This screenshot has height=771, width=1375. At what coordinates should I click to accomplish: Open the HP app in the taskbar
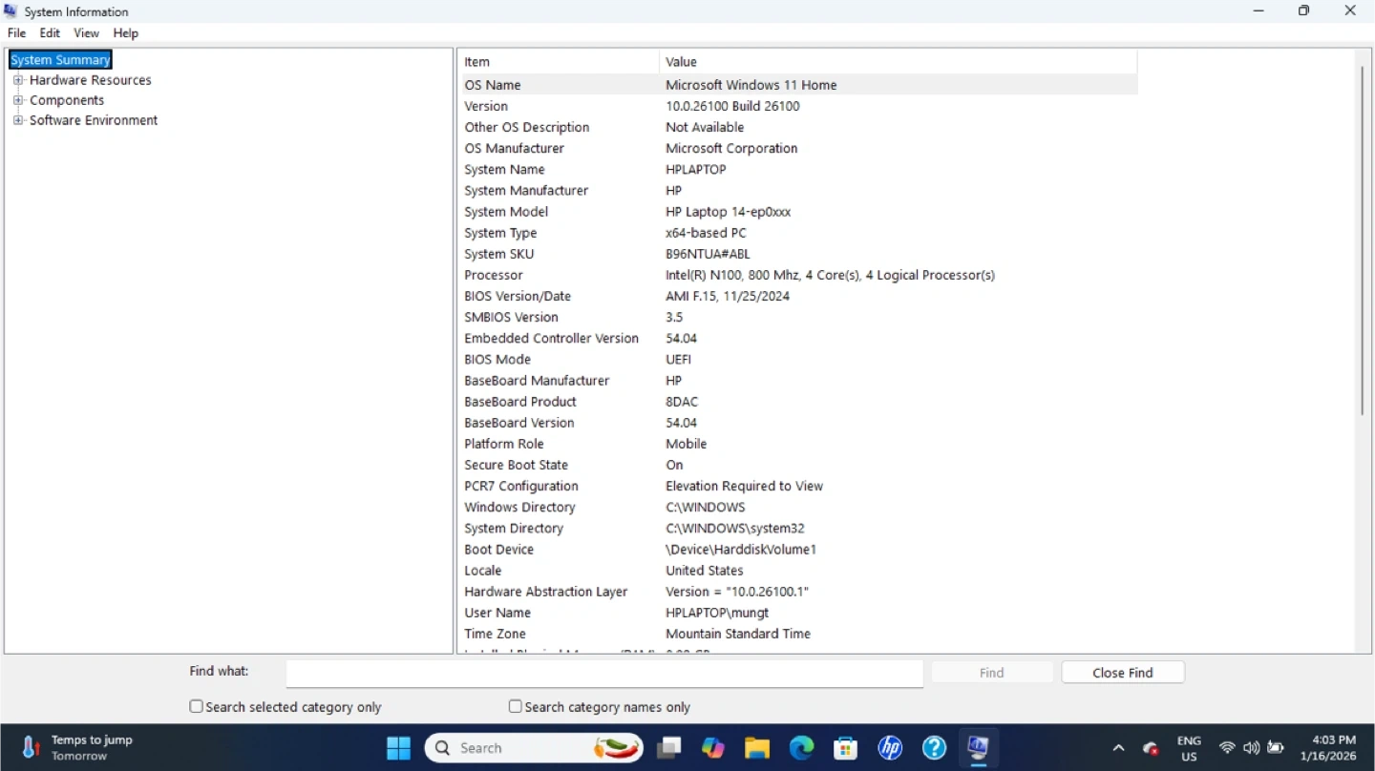pyautogui.click(x=890, y=748)
